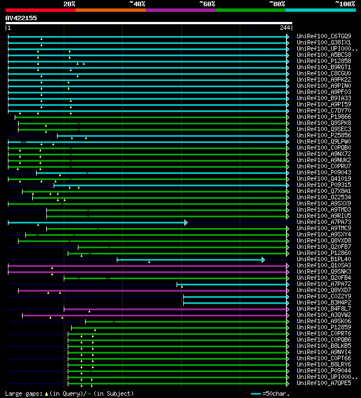Image resolution: width=361 pixels, height=398 pixels.
Task: Select UniRef100_Q41019 label
Action: tap(324, 178)
